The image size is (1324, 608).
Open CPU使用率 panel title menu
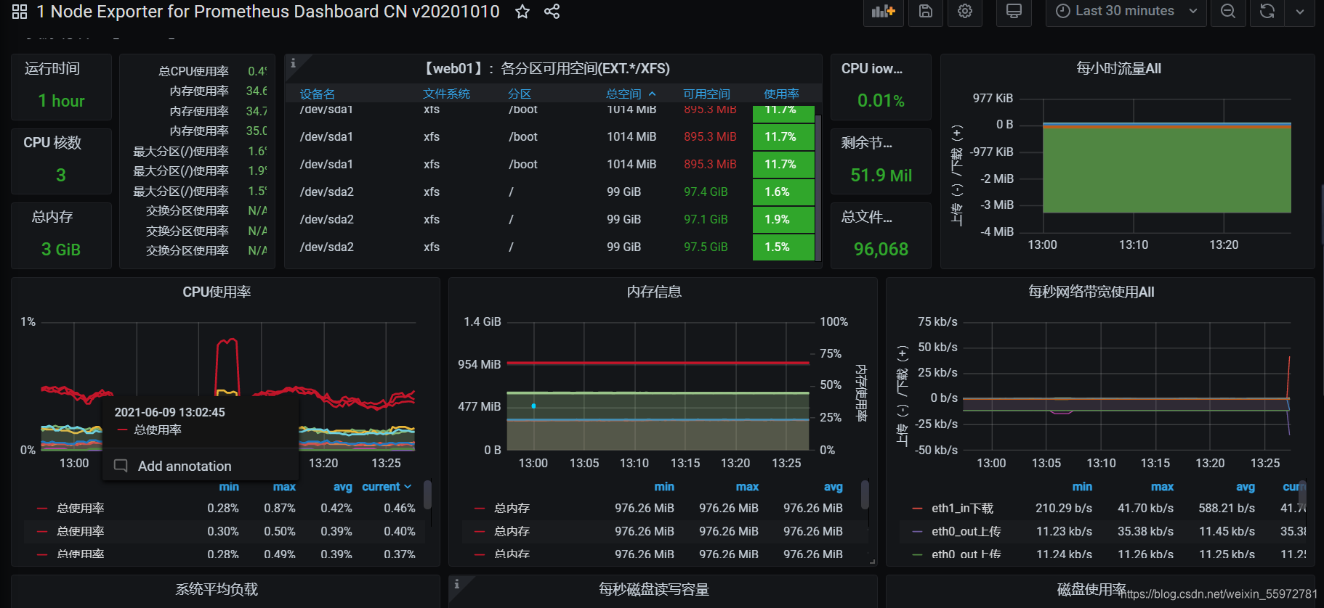tap(217, 292)
